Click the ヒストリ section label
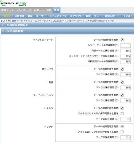The image size is (134, 145). 49,108
